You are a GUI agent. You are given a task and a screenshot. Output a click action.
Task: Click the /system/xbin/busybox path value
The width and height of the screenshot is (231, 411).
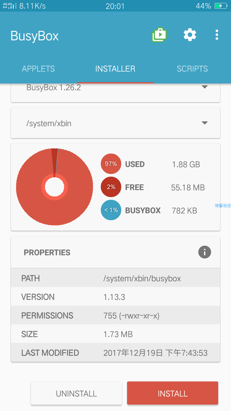[x=142, y=278]
